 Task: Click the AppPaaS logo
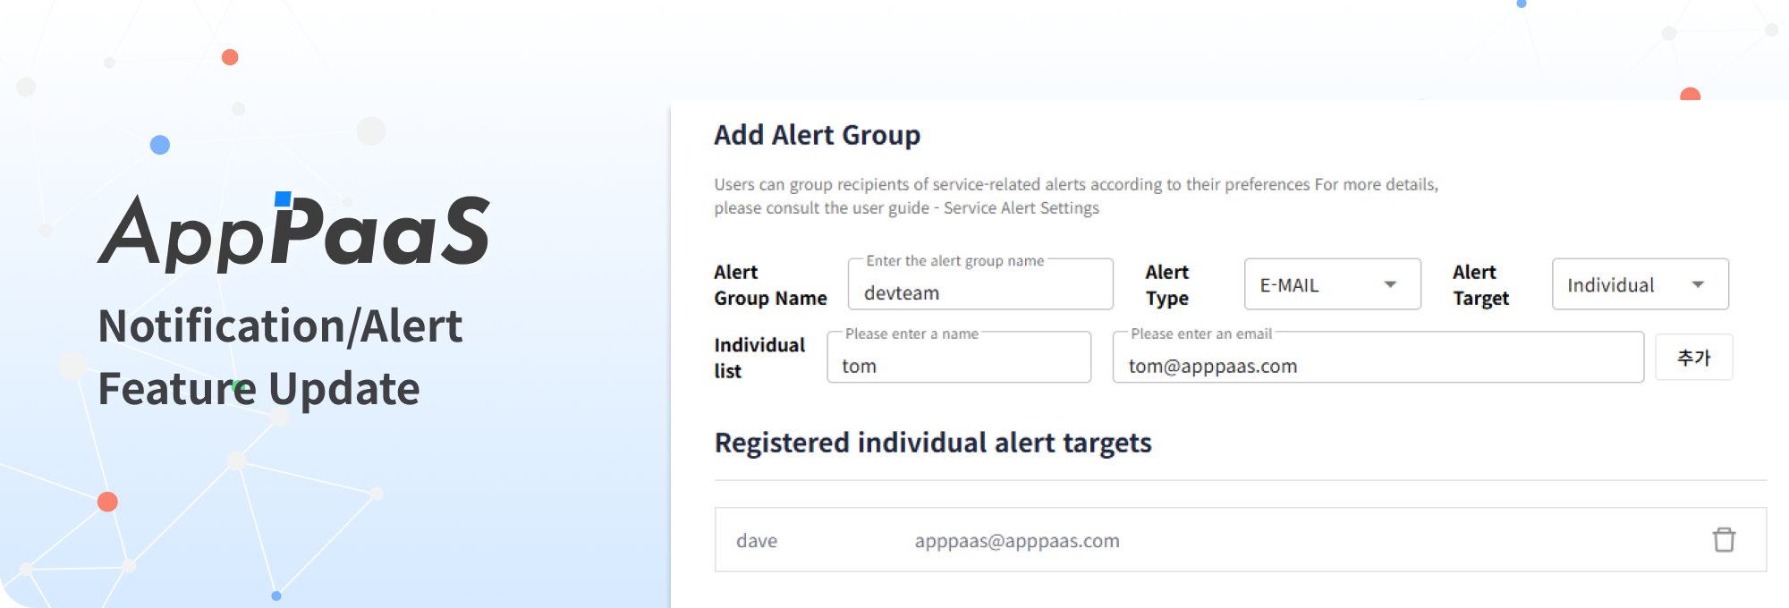294,231
